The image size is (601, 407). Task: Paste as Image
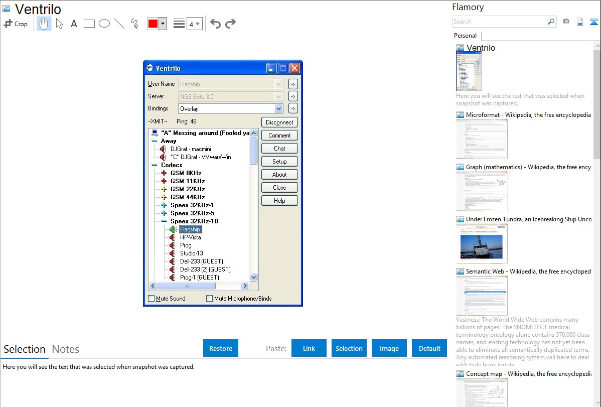pyautogui.click(x=389, y=348)
